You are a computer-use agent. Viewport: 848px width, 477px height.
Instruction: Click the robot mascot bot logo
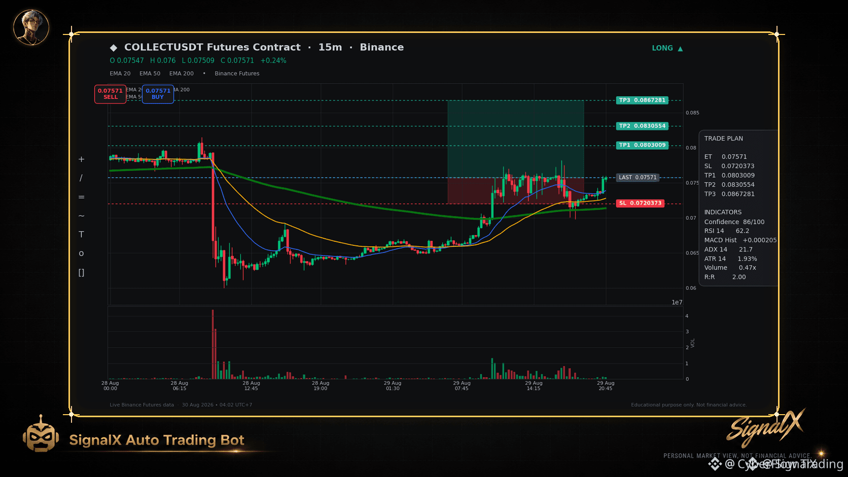(x=41, y=434)
